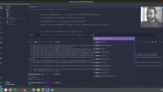Open the Explorer view in activity bar
The height and width of the screenshot is (92, 163).
click(x=1, y=7)
